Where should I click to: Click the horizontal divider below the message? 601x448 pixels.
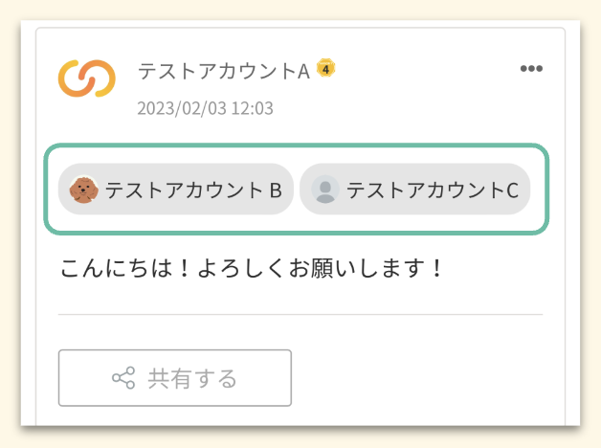click(x=300, y=314)
